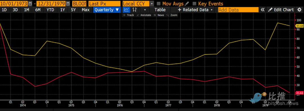
Task: Click the end date field 12/31/1979
Action: pyautogui.click(x=51, y=4)
